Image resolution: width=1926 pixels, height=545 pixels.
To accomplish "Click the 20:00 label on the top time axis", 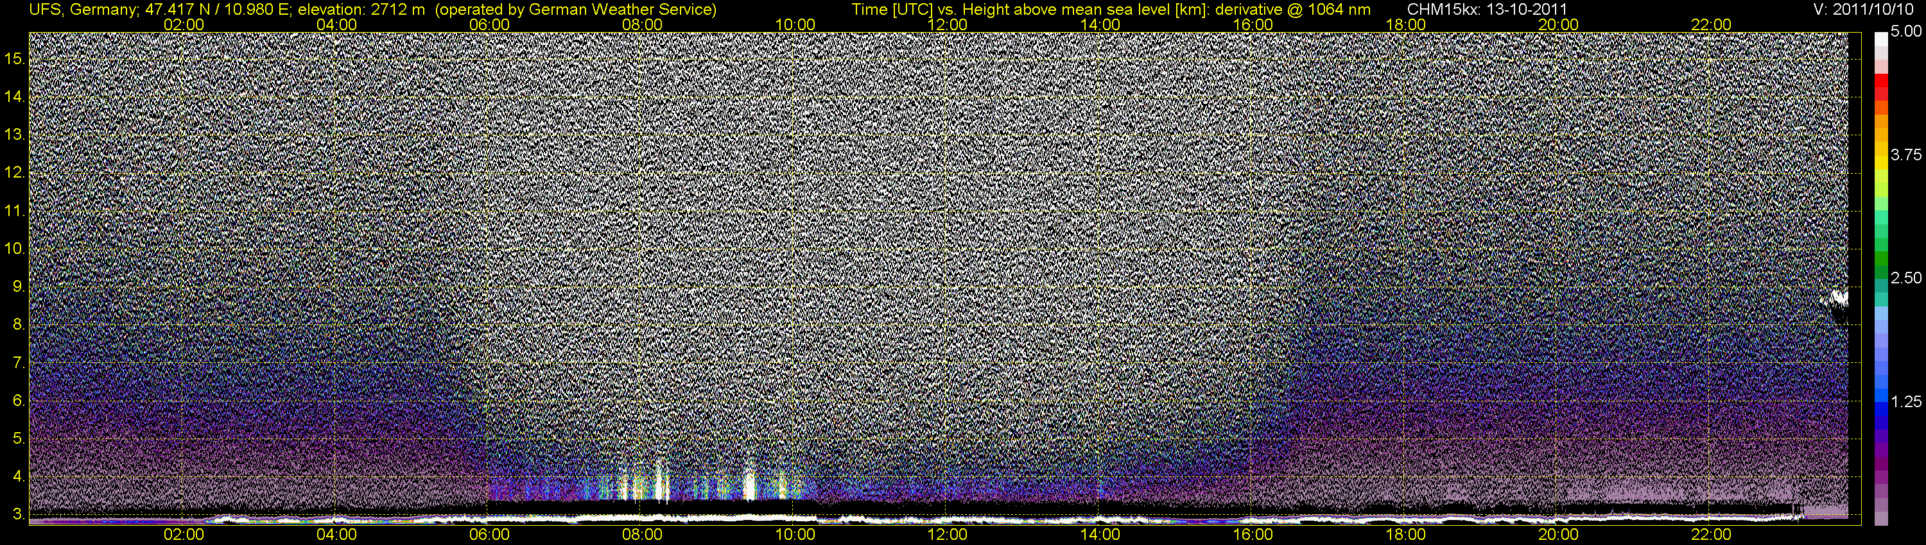I will tap(1558, 24).
